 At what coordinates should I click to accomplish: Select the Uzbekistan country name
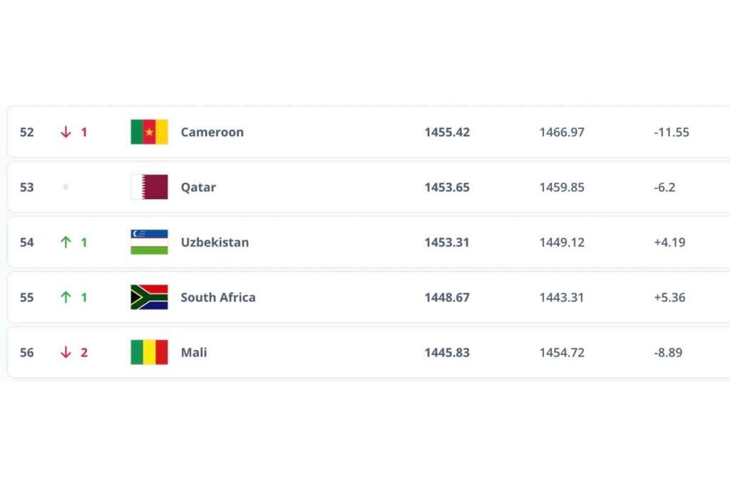(x=215, y=242)
